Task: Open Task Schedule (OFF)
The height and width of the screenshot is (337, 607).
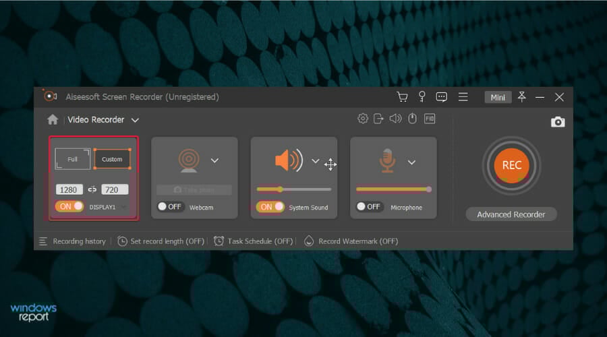Action: coord(260,241)
